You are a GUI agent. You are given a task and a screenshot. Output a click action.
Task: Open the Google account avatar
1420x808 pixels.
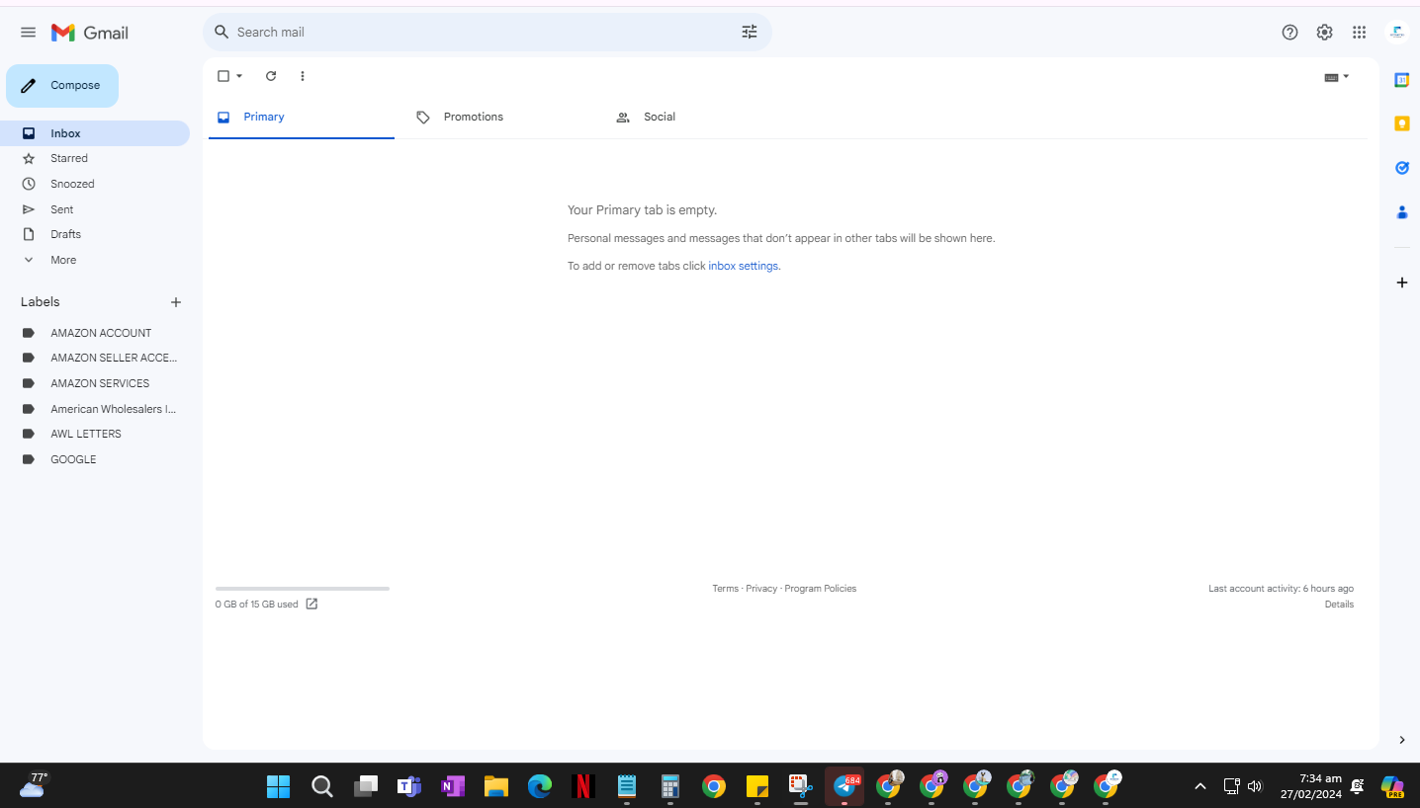(1396, 33)
